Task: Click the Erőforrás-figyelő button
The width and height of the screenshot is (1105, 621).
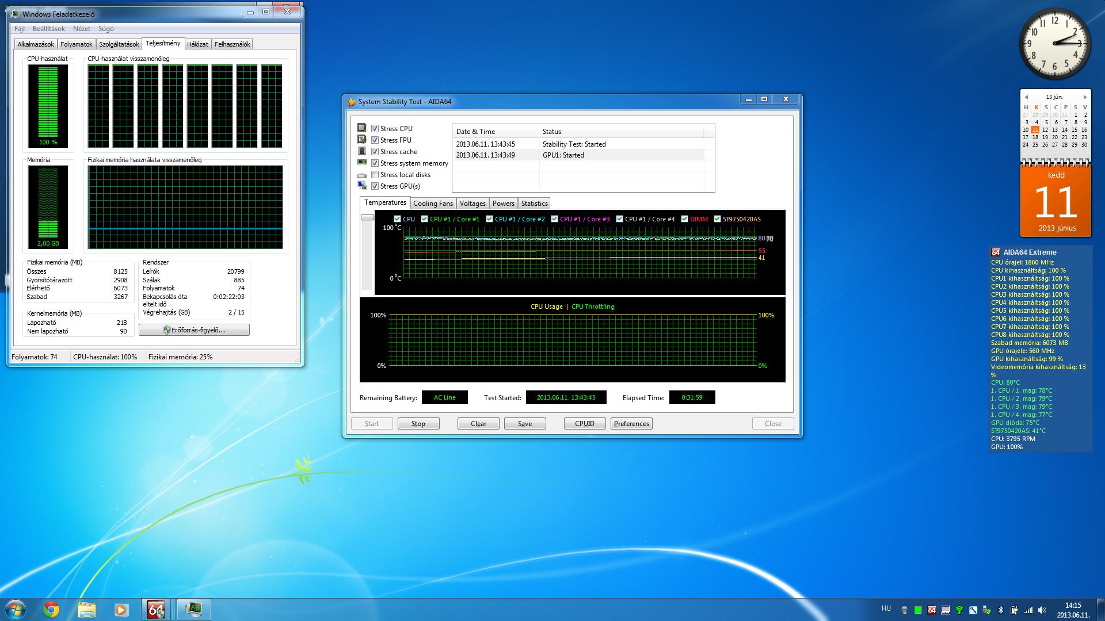Action: click(194, 330)
